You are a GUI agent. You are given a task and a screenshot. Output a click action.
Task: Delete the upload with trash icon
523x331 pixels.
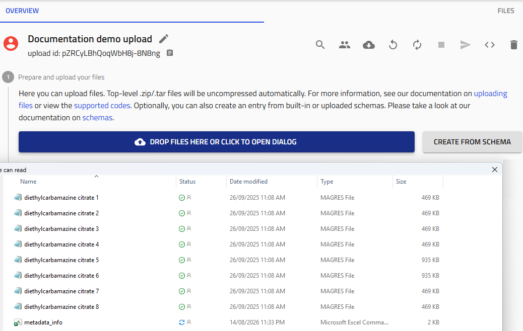(x=513, y=45)
